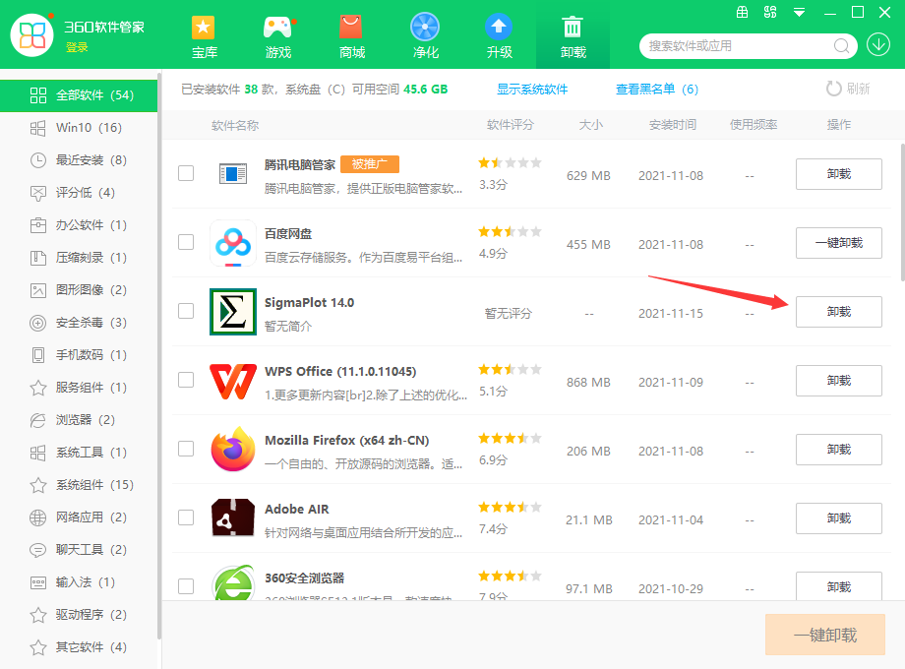
Task: Select 最近安装 (8) category
Action: [79, 160]
